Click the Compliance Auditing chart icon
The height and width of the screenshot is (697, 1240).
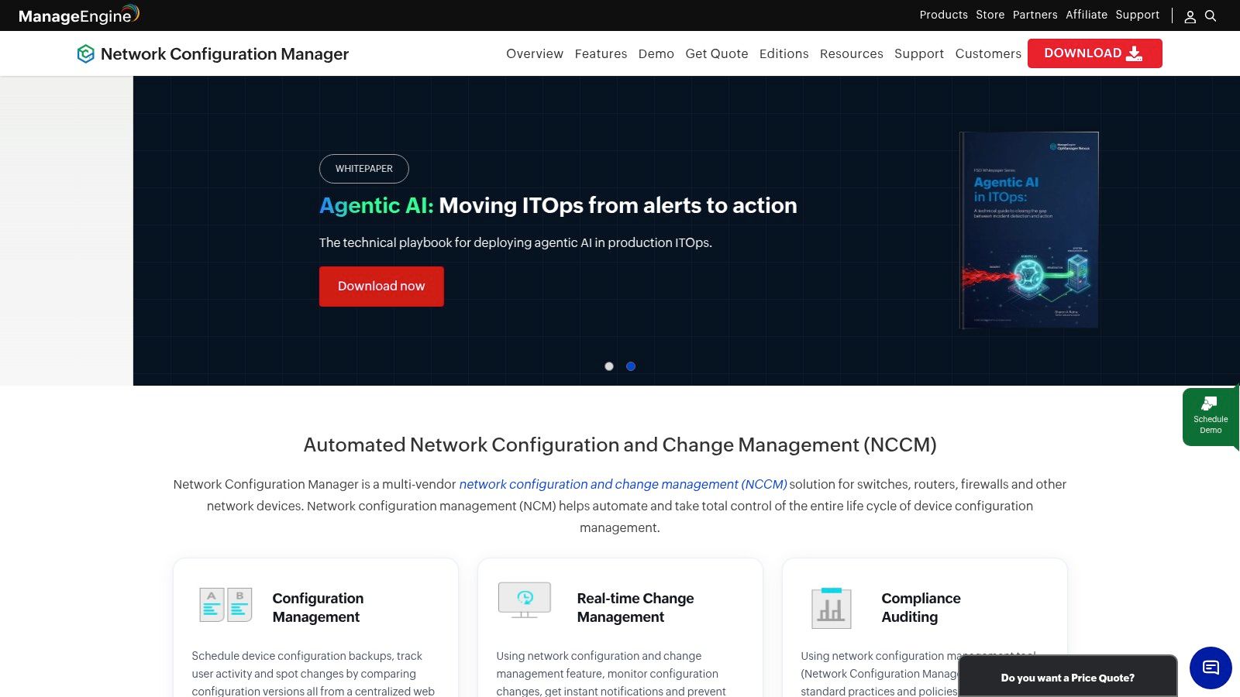pyautogui.click(x=831, y=608)
